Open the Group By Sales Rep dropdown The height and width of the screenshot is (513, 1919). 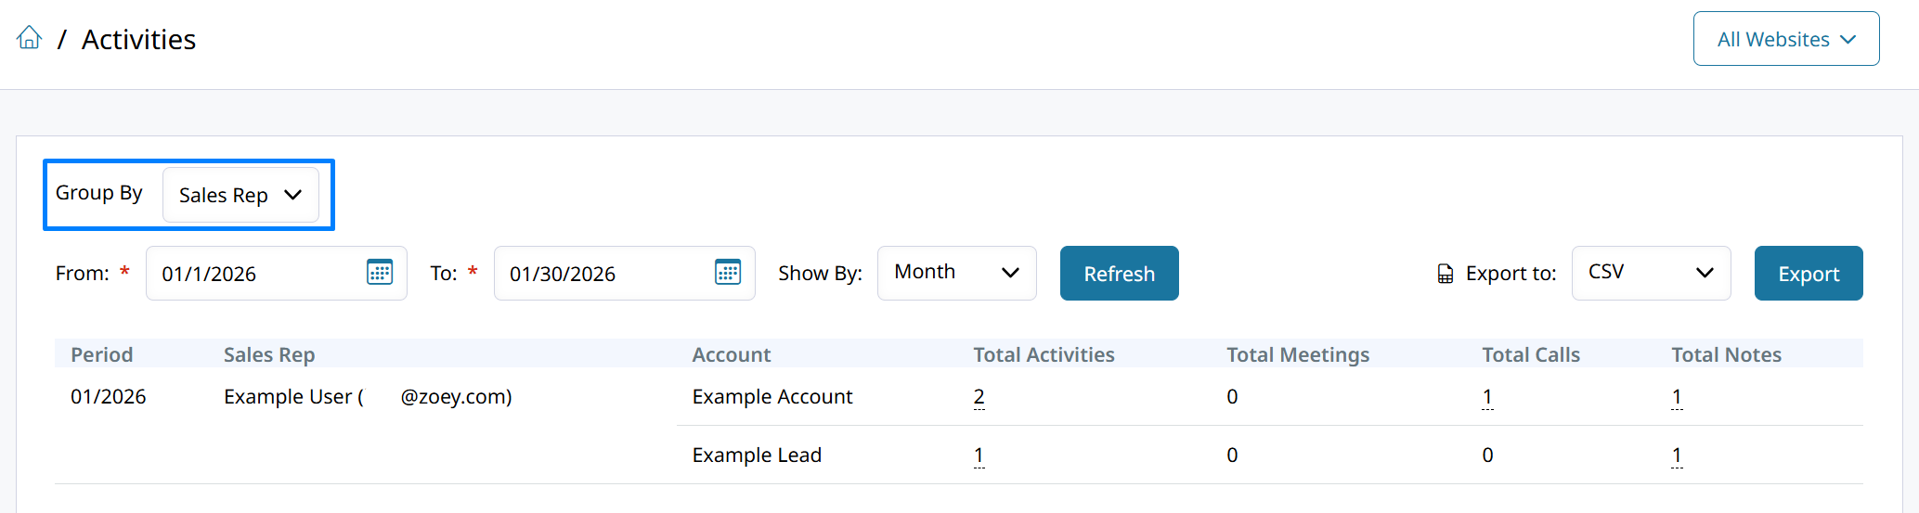[240, 195]
